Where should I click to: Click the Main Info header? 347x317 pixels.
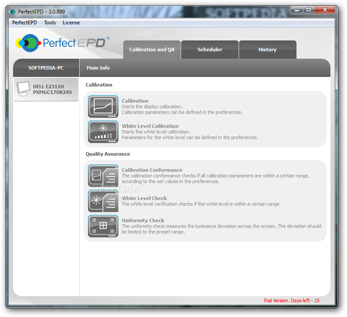click(98, 68)
